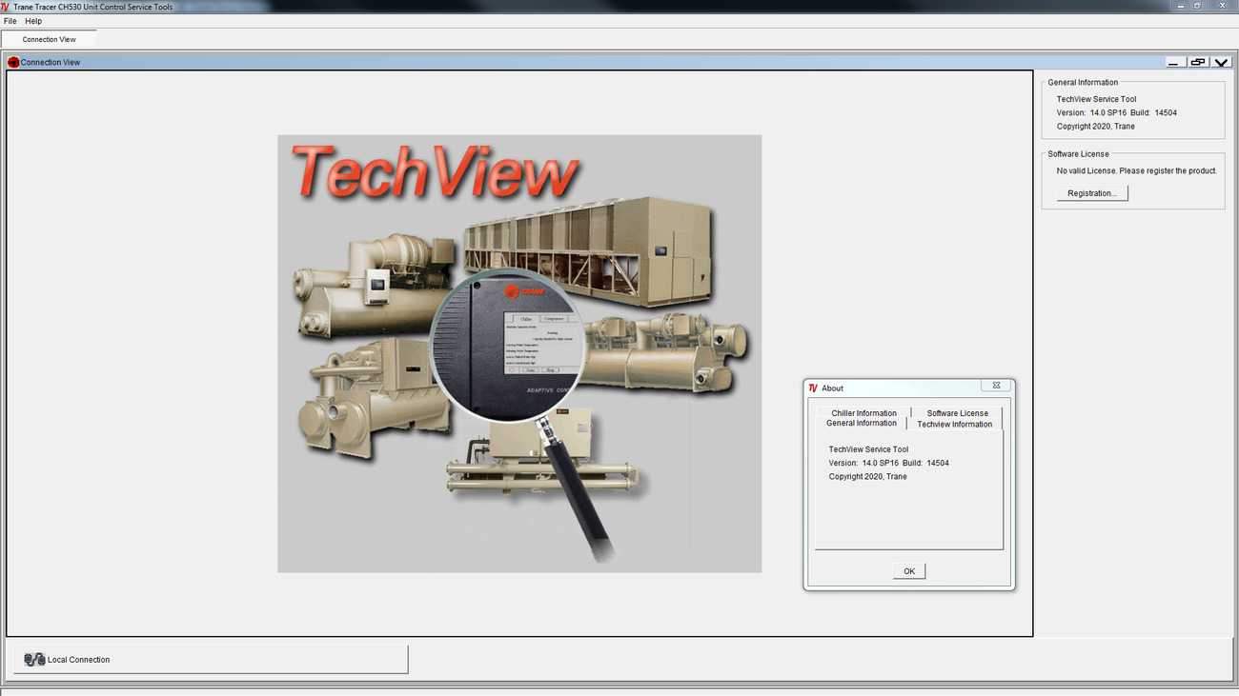Click the Build 14504 text in General Information panel
Image resolution: width=1239 pixels, height=696 pixels.
(x=1153, y=113)
